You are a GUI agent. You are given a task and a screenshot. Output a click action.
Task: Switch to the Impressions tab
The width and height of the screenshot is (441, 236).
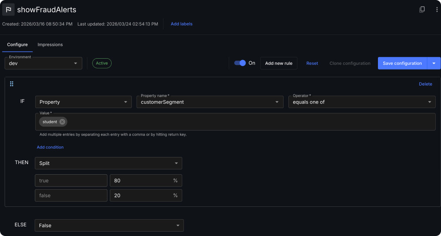tap(50, 45)
